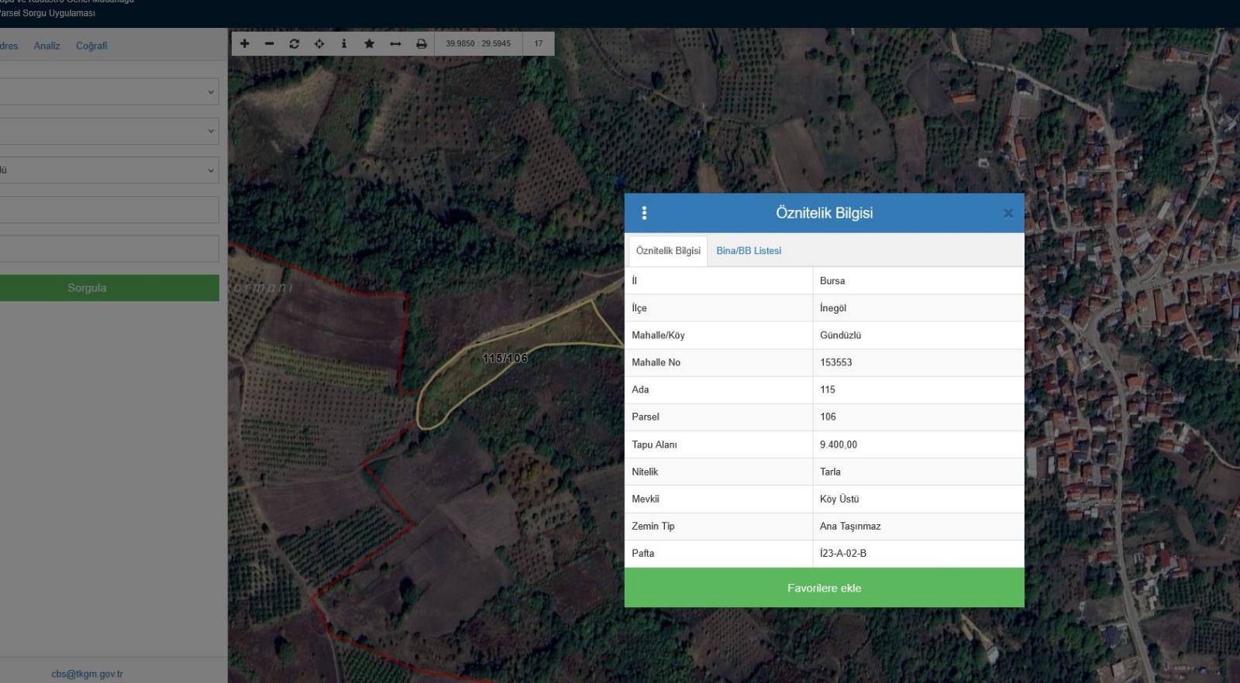This screenshot has width=1240, height=683.
Task: Click the crosshair locate icon in toolbar
Action: click(x=319, y=43)
